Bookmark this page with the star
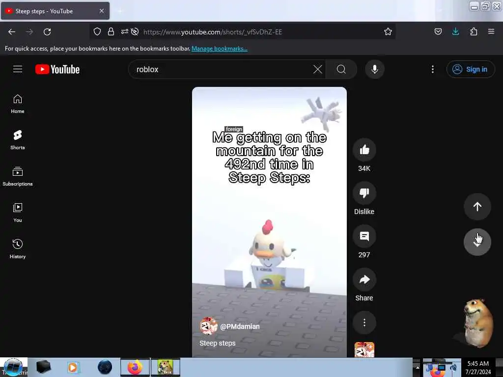This screenshot has width=503, height=377. [x=388, y=32]
